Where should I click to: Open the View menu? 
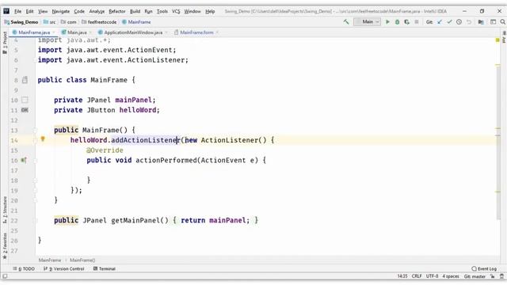[x=43, y=11]
